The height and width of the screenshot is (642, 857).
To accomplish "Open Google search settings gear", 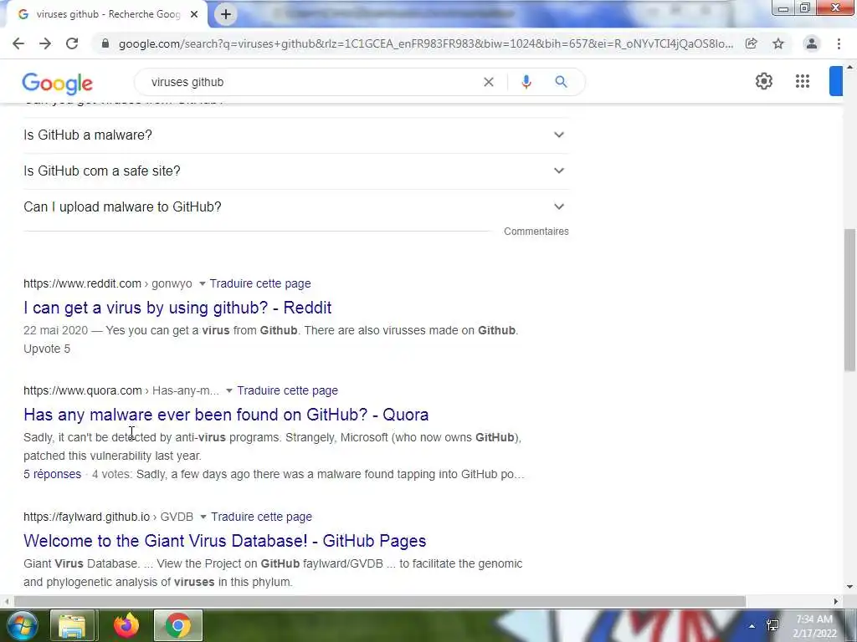I will point(763,81).
